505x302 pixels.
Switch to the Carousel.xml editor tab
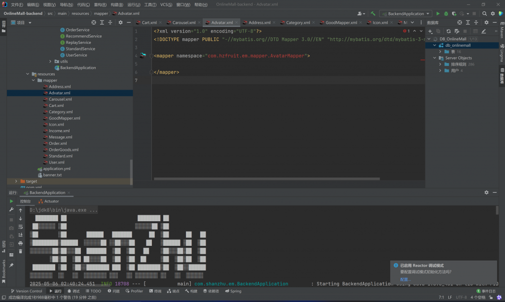pos(183,23)
